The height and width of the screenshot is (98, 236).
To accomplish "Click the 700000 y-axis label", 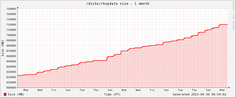I will [x=11, y=35].
